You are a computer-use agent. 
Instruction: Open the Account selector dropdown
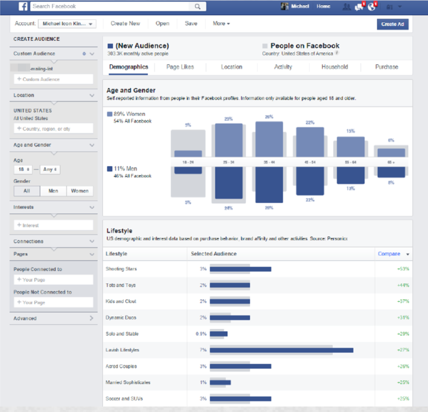tap(67, 24)
